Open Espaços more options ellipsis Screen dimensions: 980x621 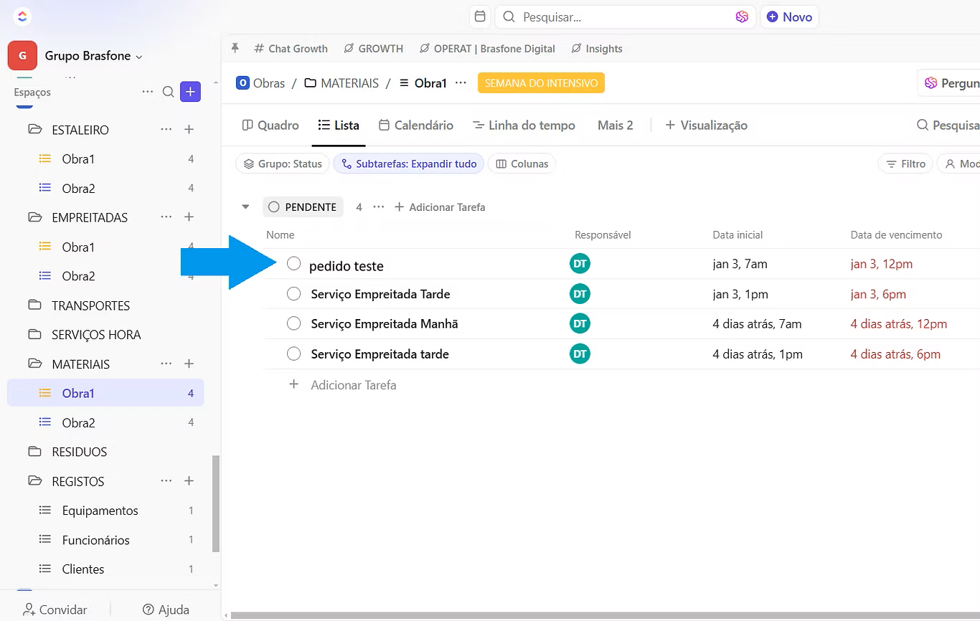click(148, 92)
